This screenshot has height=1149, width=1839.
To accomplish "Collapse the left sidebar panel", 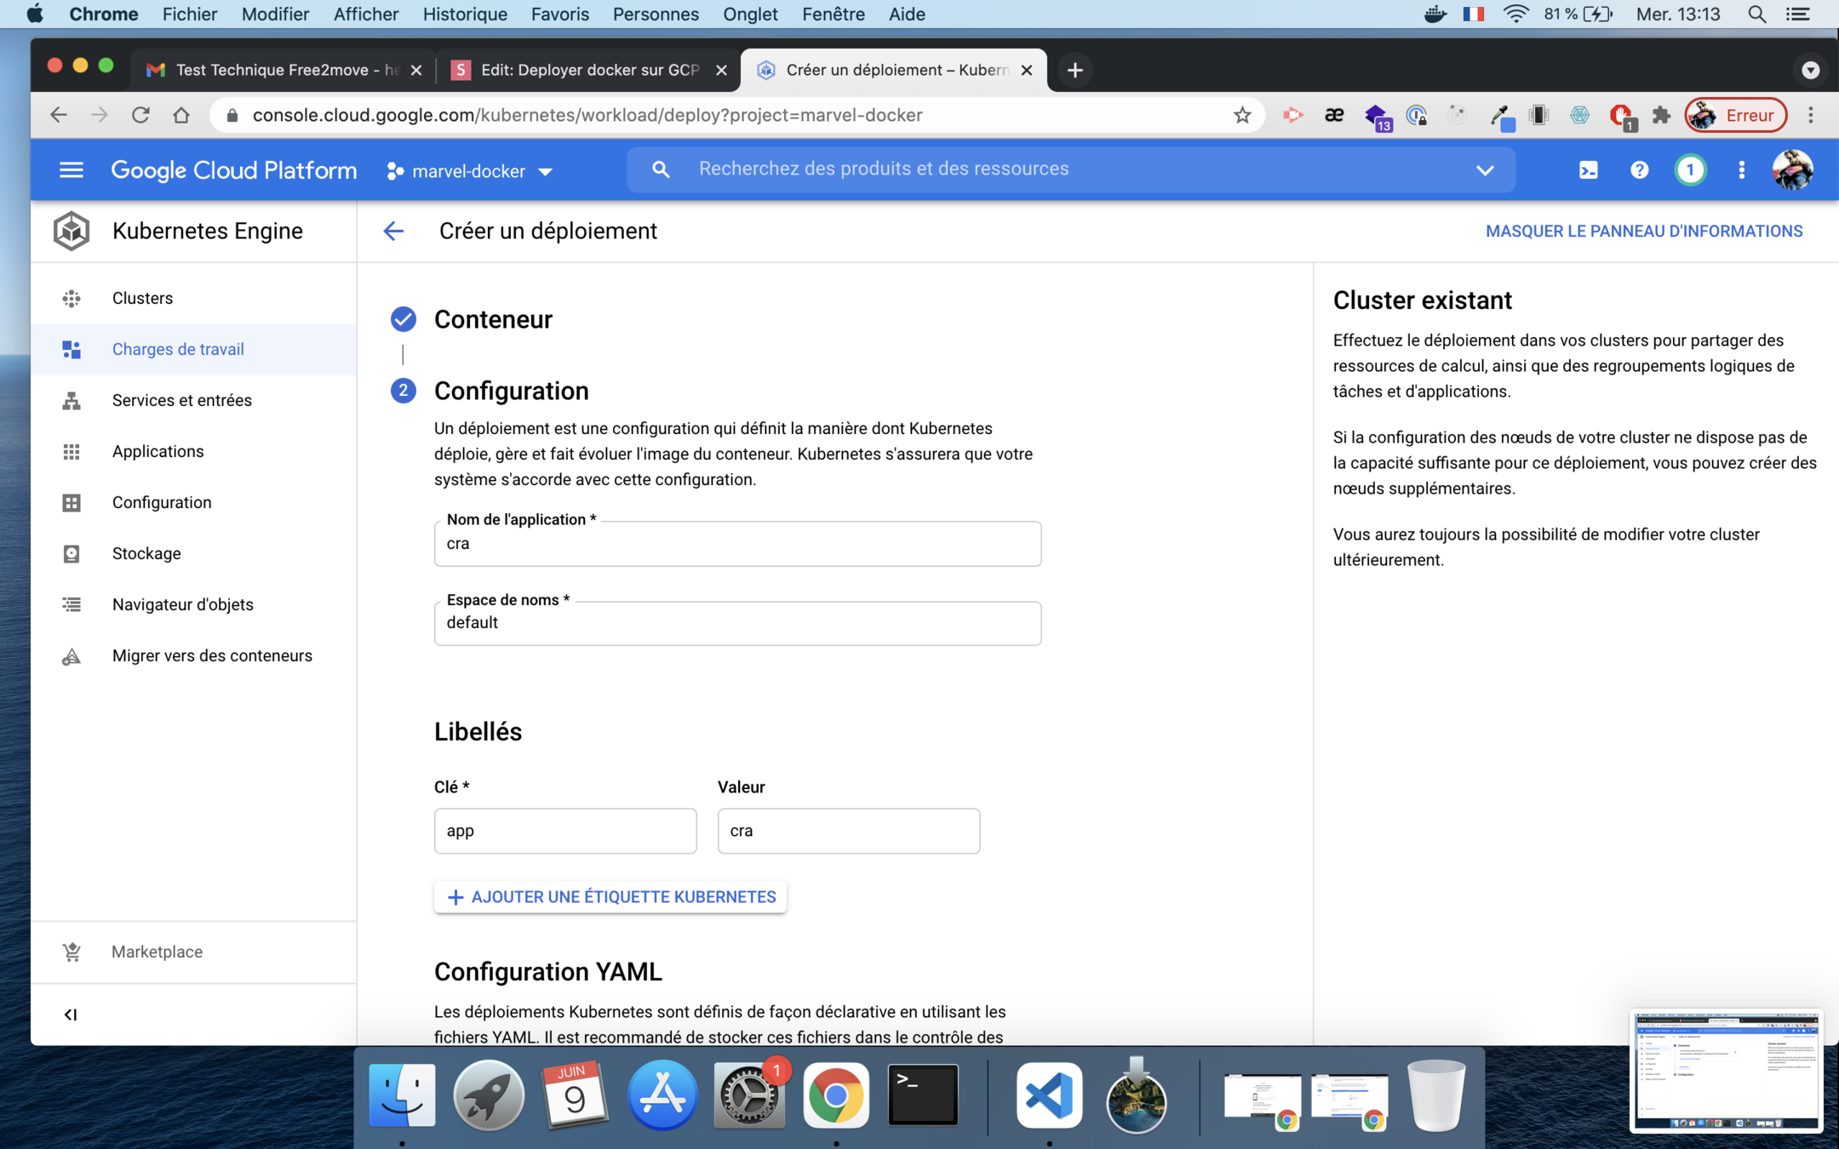I will [71, 1015].
